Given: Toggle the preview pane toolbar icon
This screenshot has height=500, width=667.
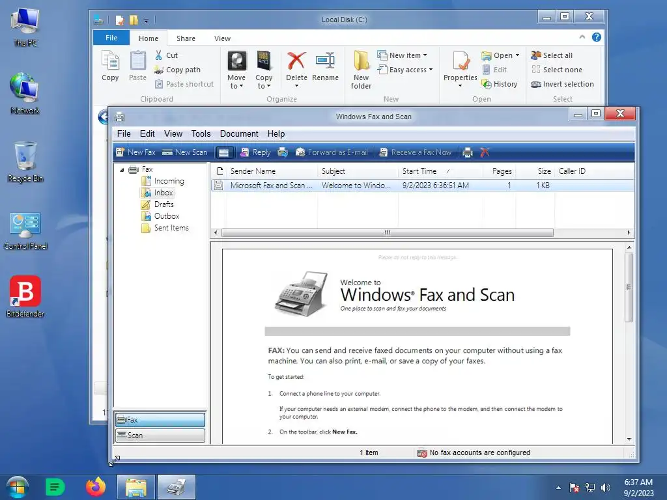Looking at the screenshot, I should coord(224,152).
